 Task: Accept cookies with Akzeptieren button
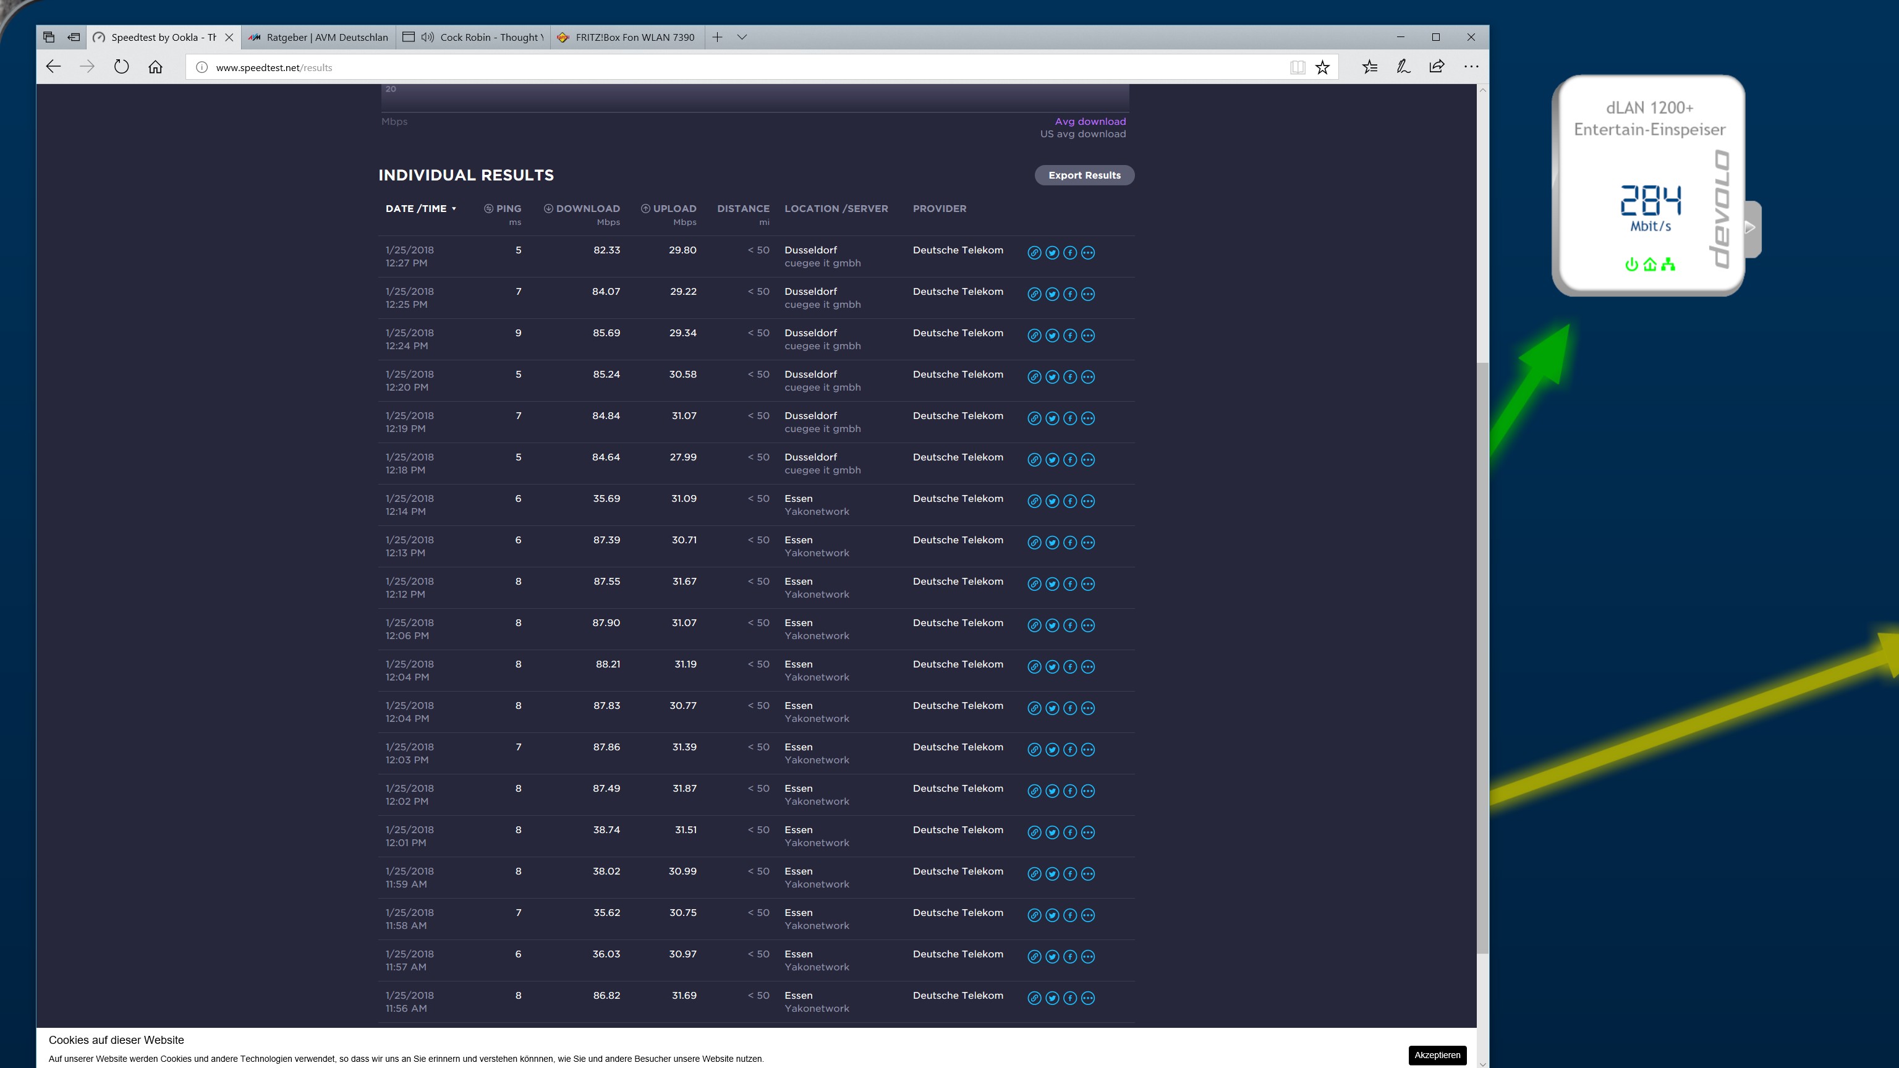coord(1437,1055)
